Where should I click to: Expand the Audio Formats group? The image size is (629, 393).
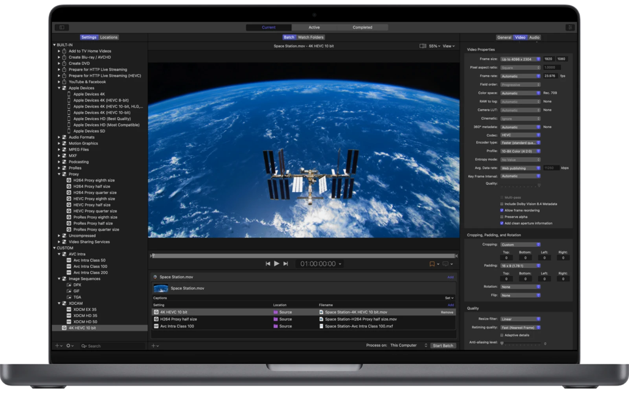click(59, 137)
